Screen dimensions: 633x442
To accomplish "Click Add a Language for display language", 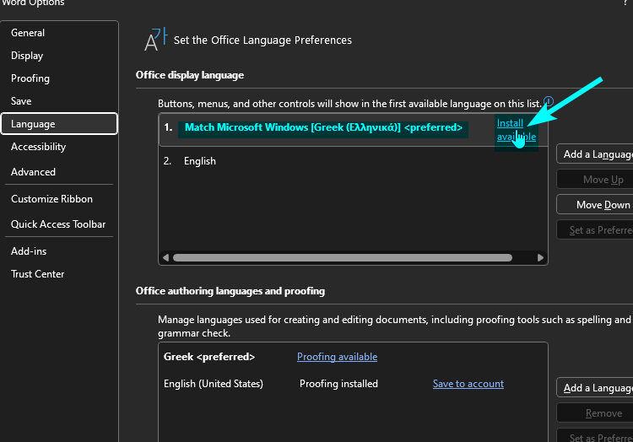I will click(x=595, y=154).
